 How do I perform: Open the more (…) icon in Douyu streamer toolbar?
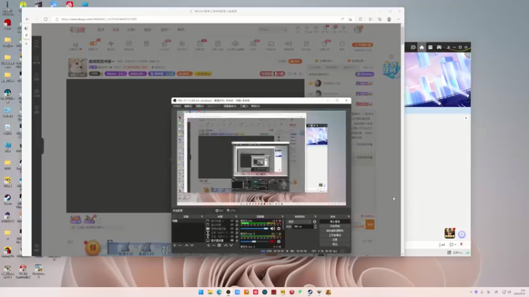click(342, 44)
